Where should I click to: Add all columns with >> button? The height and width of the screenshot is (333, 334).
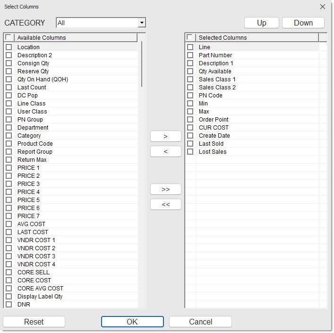pos(165,189)
